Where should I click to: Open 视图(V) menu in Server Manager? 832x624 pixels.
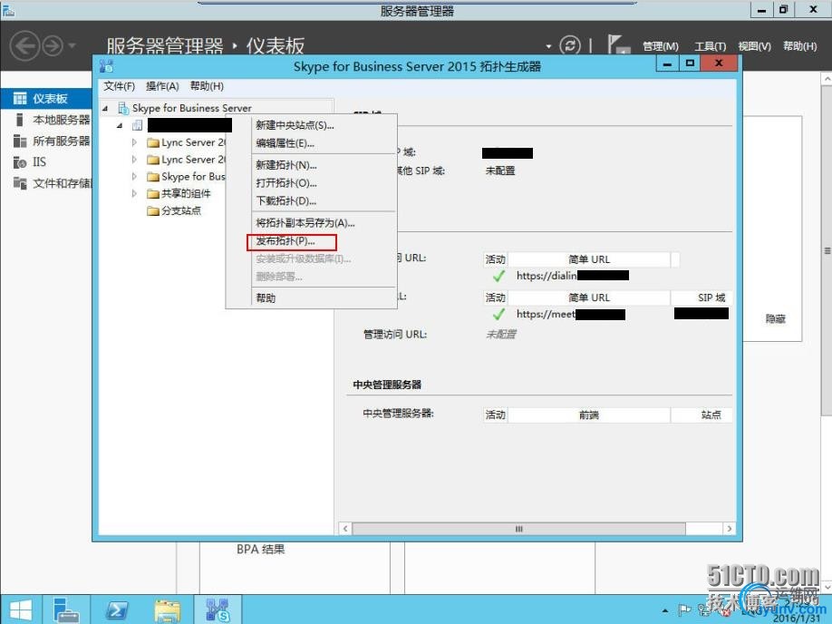pos(755,46)
